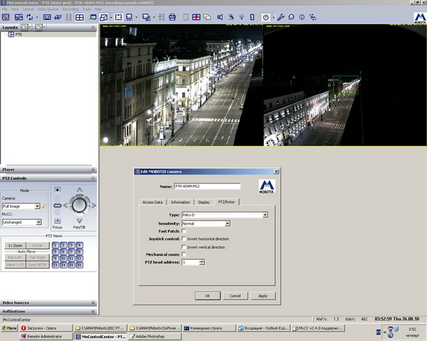427x341 pixels.
Task: Enable the Fast Patch checkbox
Action: coord(184,231)
